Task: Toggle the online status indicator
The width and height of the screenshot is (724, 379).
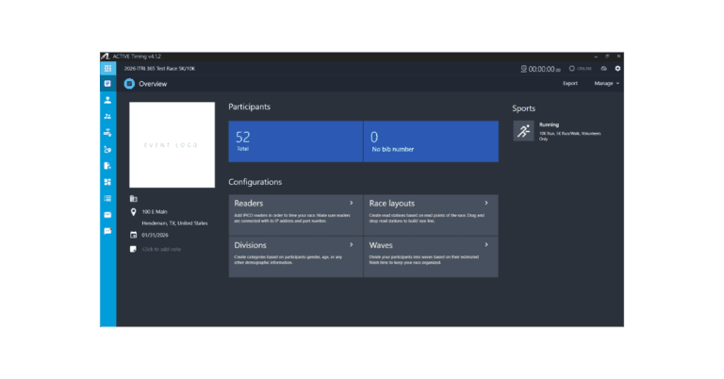Action: [x=581, y=68]
